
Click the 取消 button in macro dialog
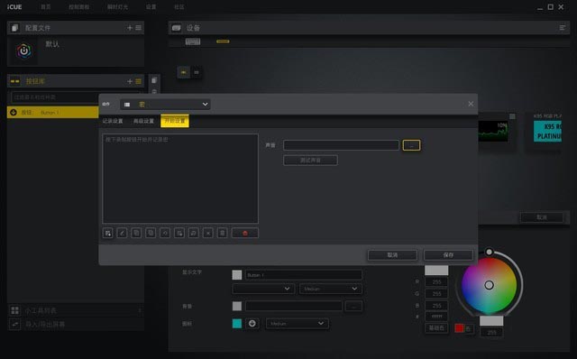pyautogui.click(x=392, y=254)
